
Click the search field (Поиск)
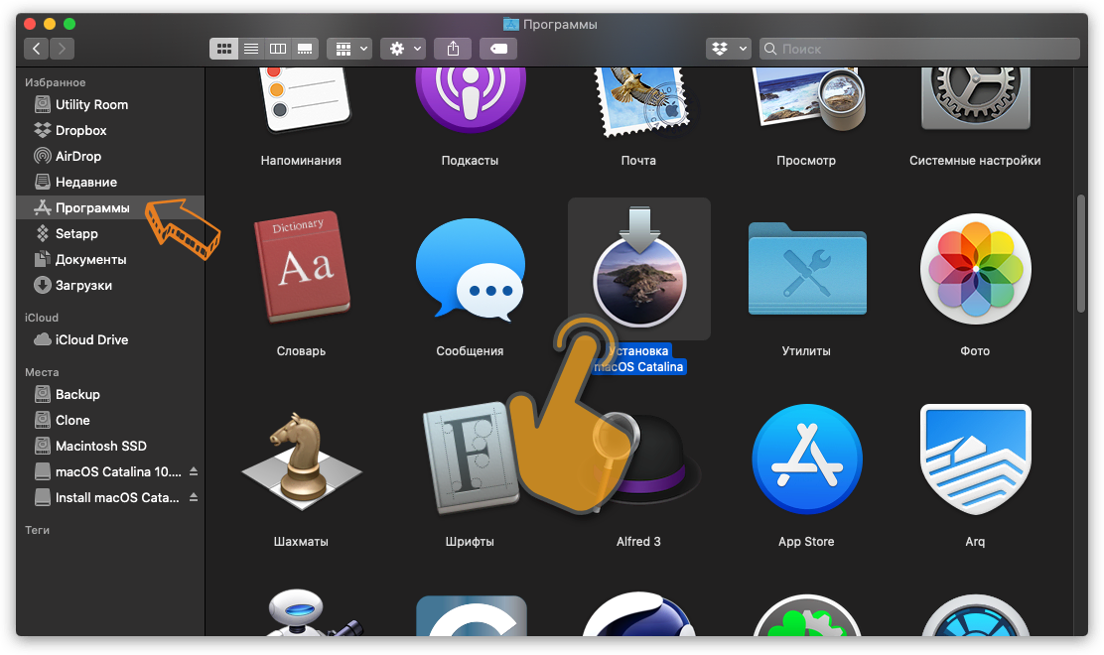919,49
